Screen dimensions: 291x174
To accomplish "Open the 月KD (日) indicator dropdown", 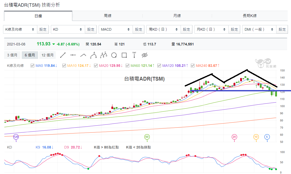I will [211, 29].
